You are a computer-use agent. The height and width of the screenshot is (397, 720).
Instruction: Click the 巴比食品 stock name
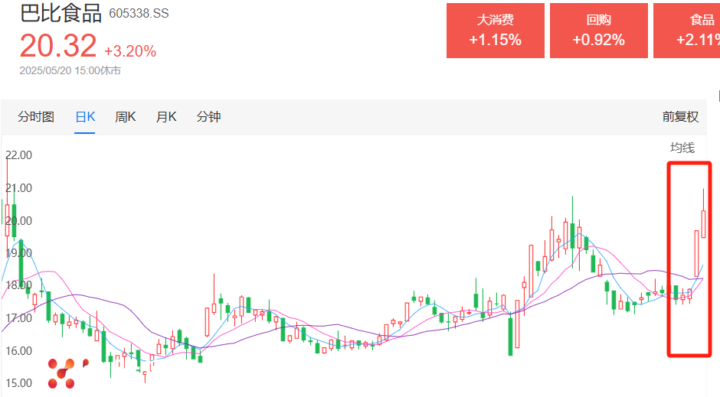pos(61,14)
